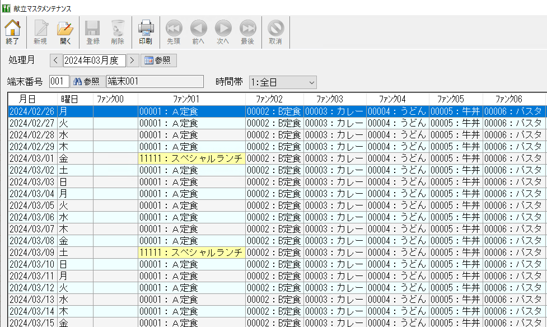The image size is (547, 327).
Task: Advance to the next processing month
Action: (x=132, y=60)
